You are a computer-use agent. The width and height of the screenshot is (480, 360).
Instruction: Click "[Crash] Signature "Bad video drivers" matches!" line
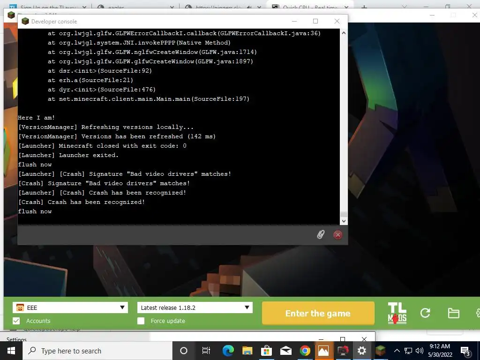tap(104, 183)
